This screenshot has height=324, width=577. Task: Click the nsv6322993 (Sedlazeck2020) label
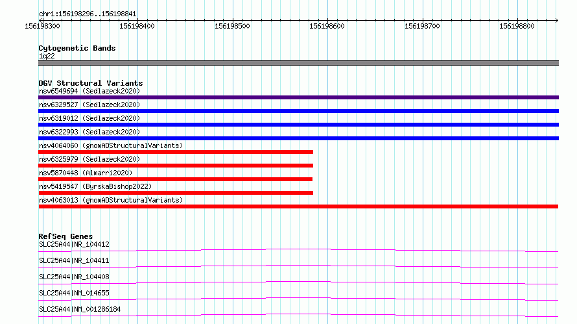89,132
